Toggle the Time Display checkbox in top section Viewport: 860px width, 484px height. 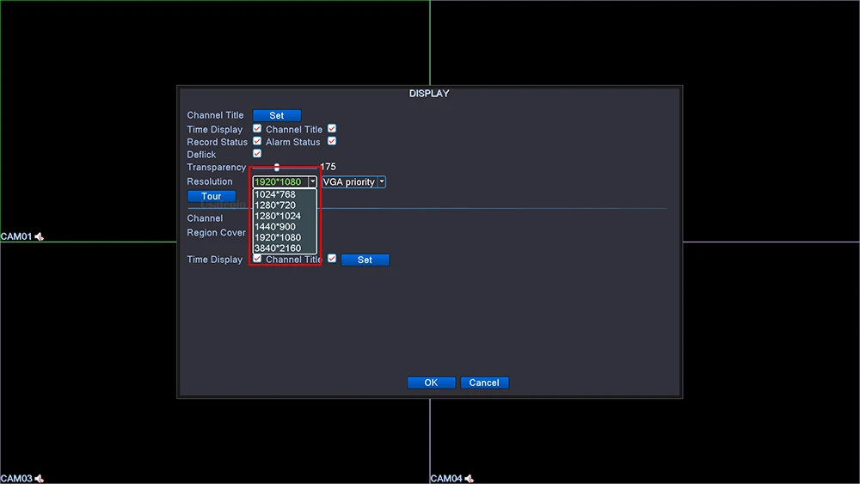click(x=256, y=128)
